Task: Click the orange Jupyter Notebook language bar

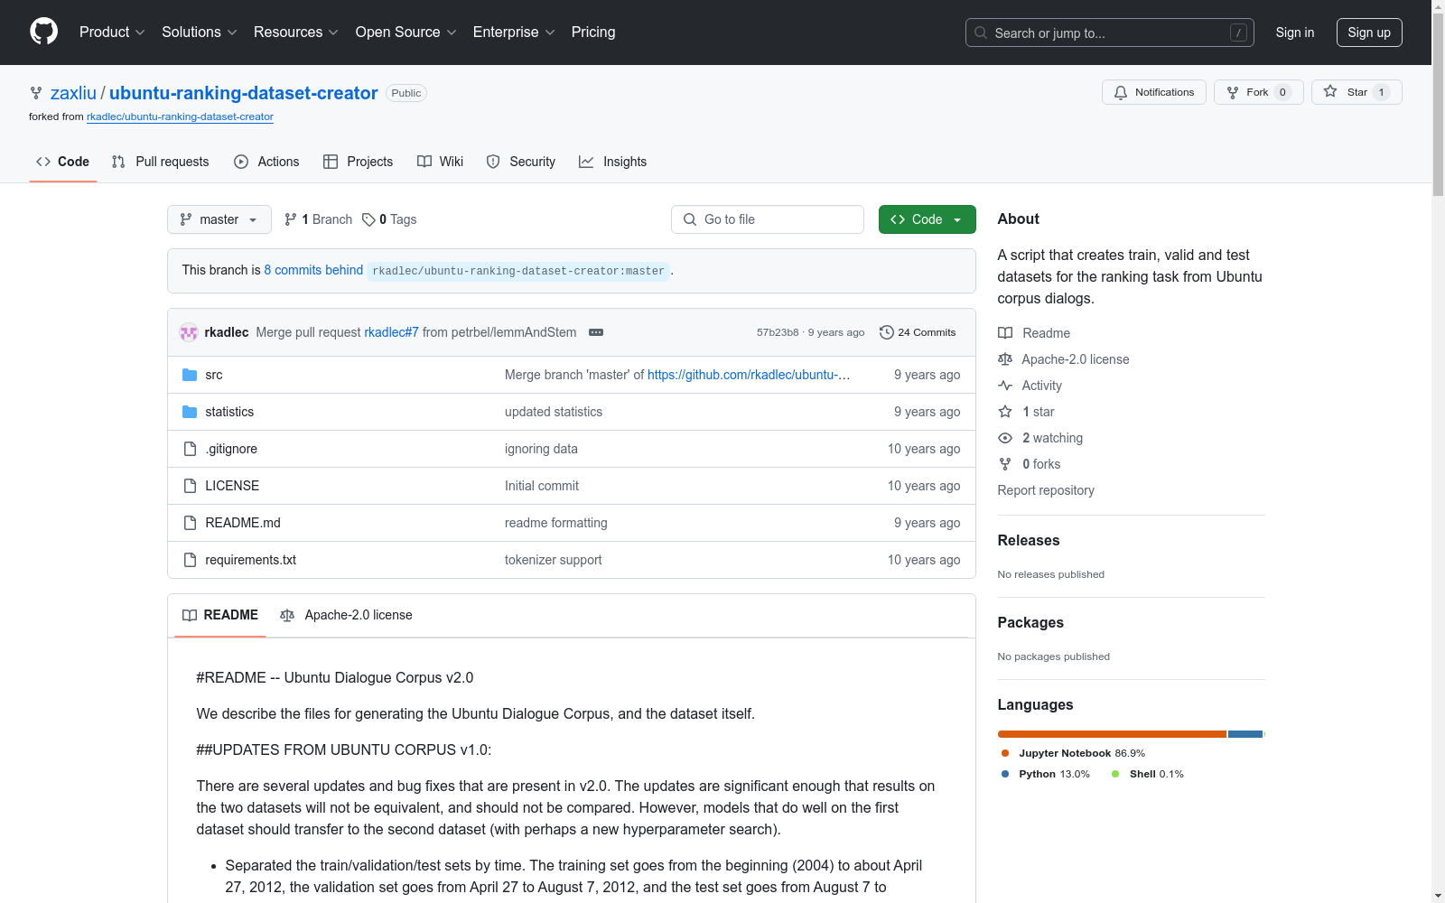Action: pos(1112,734)
